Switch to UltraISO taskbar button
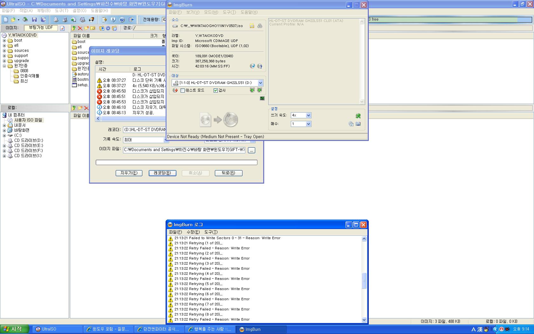534x334 pixels. point(57,329)
